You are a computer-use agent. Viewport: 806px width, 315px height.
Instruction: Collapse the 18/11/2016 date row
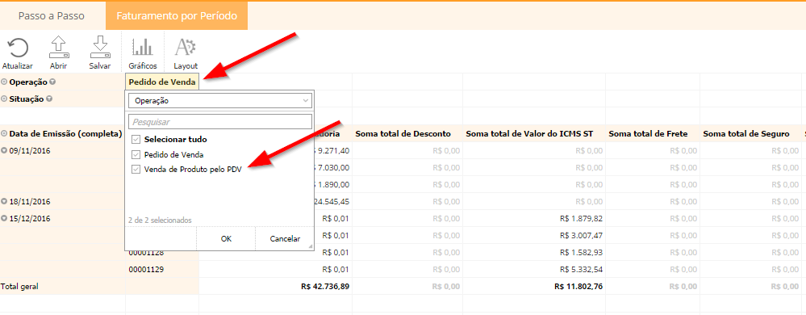point(4,201)
